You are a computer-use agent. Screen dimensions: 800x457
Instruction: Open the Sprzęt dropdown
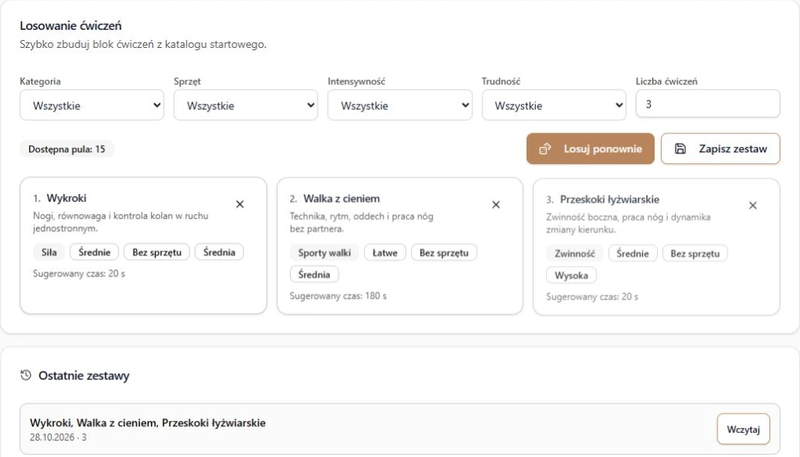246,105
